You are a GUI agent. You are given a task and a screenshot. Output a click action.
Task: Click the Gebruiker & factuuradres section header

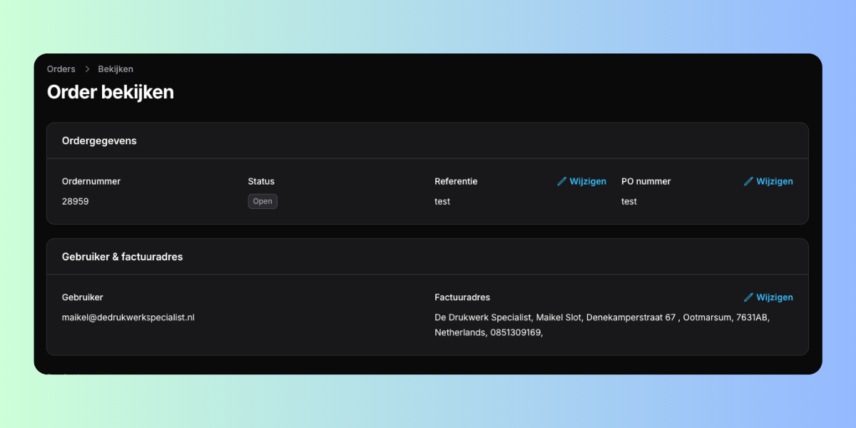(123, 257)
